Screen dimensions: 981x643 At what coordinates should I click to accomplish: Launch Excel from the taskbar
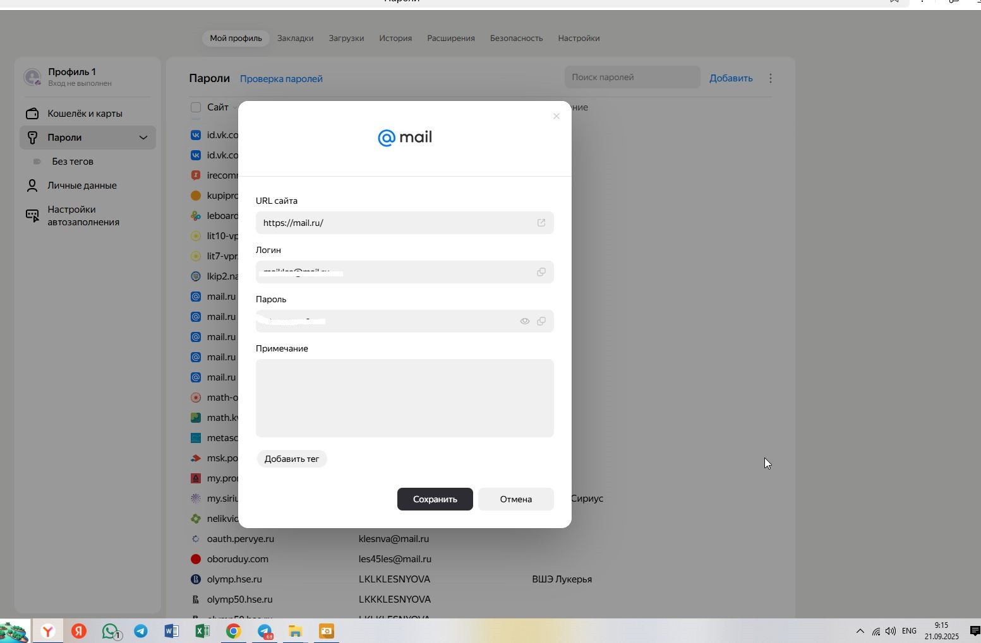pyautogui.click(x=202, y=631)
